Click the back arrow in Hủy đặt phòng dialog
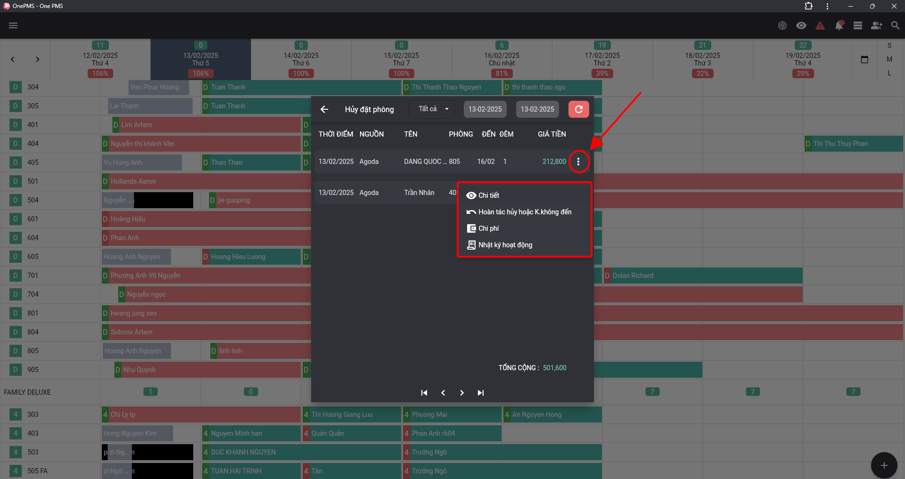Screen dimensions: 905x479 [324, 109]
